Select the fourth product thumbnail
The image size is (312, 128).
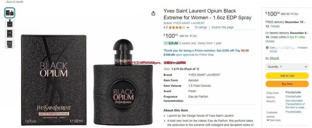click(9, 44)
